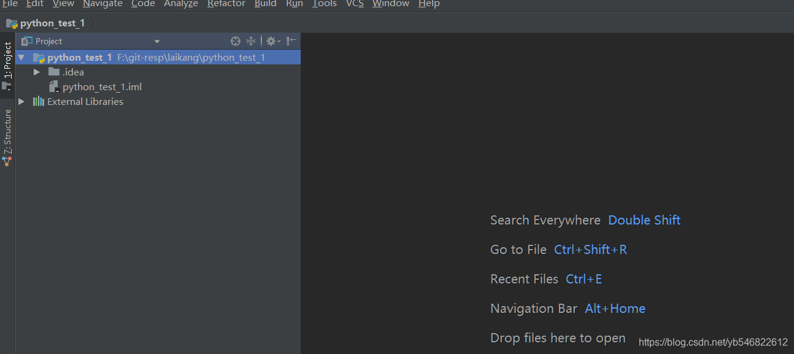Image resolution: width=794 pixels, height=354 pixels.
Task: Click the Ctrl+Shift+R shortcut hint
Action: coord(590,250)
